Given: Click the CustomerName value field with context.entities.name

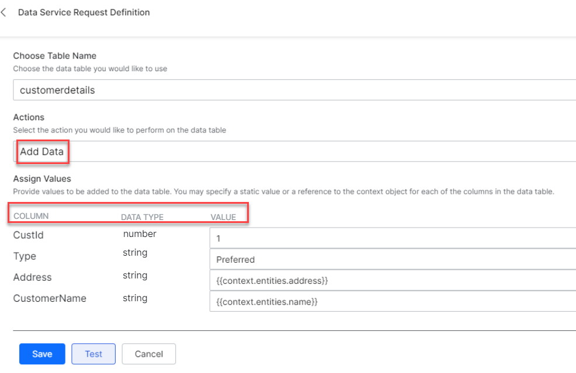Looking at the screenshot, I should (392, 302).
